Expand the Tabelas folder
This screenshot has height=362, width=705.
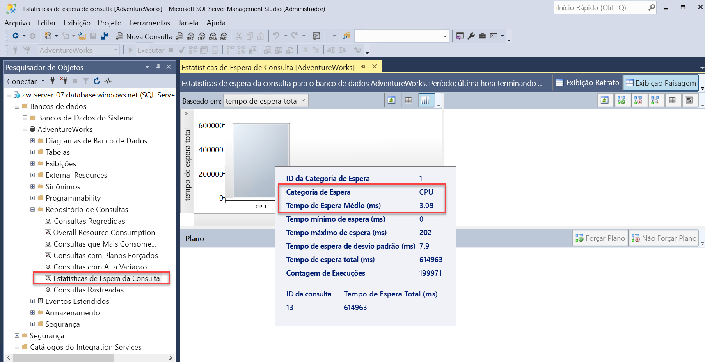[x=32, y=152]
